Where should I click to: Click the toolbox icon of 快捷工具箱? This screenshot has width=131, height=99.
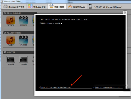51,6
